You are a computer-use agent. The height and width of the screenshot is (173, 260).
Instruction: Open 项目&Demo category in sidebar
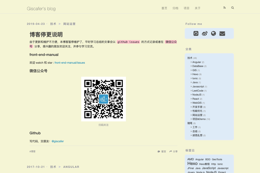(199, 119)
